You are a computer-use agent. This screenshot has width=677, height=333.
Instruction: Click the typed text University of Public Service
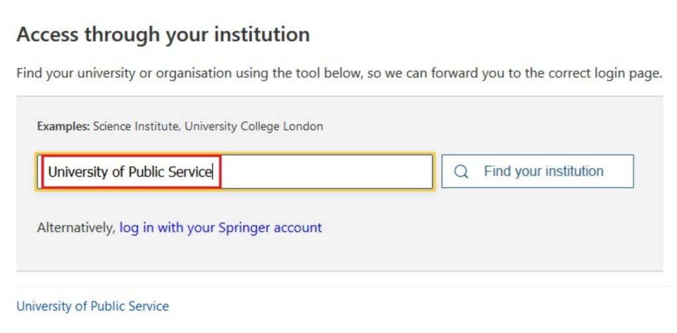130,172
